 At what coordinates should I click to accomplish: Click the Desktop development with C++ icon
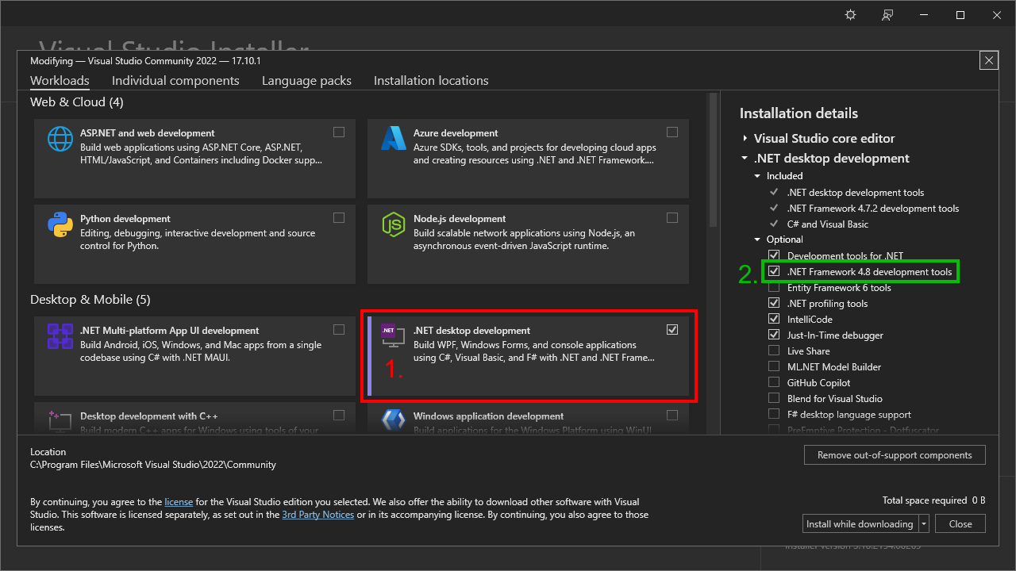tap(60, 420)
